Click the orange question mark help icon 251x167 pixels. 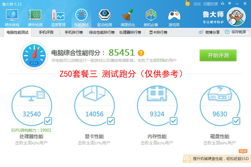pyautogui.click(x=141, y=53)
